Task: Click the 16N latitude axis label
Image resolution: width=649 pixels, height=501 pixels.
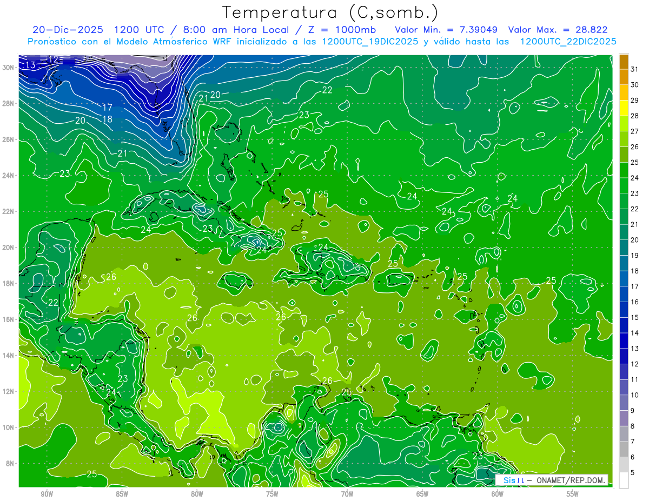Action: click(8, 319)
